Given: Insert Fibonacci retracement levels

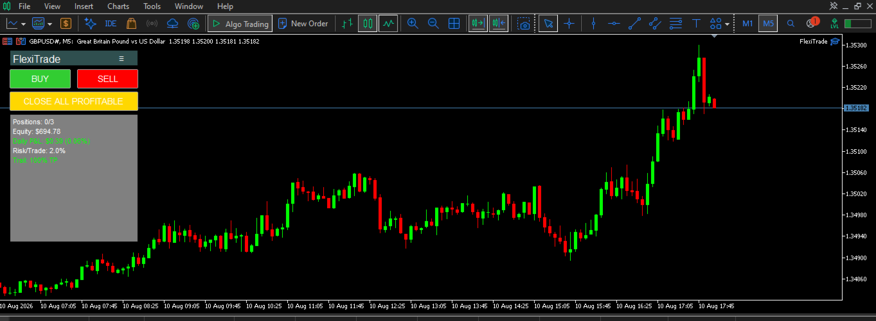Looking at the screenshot, I should tap(675, 24).
